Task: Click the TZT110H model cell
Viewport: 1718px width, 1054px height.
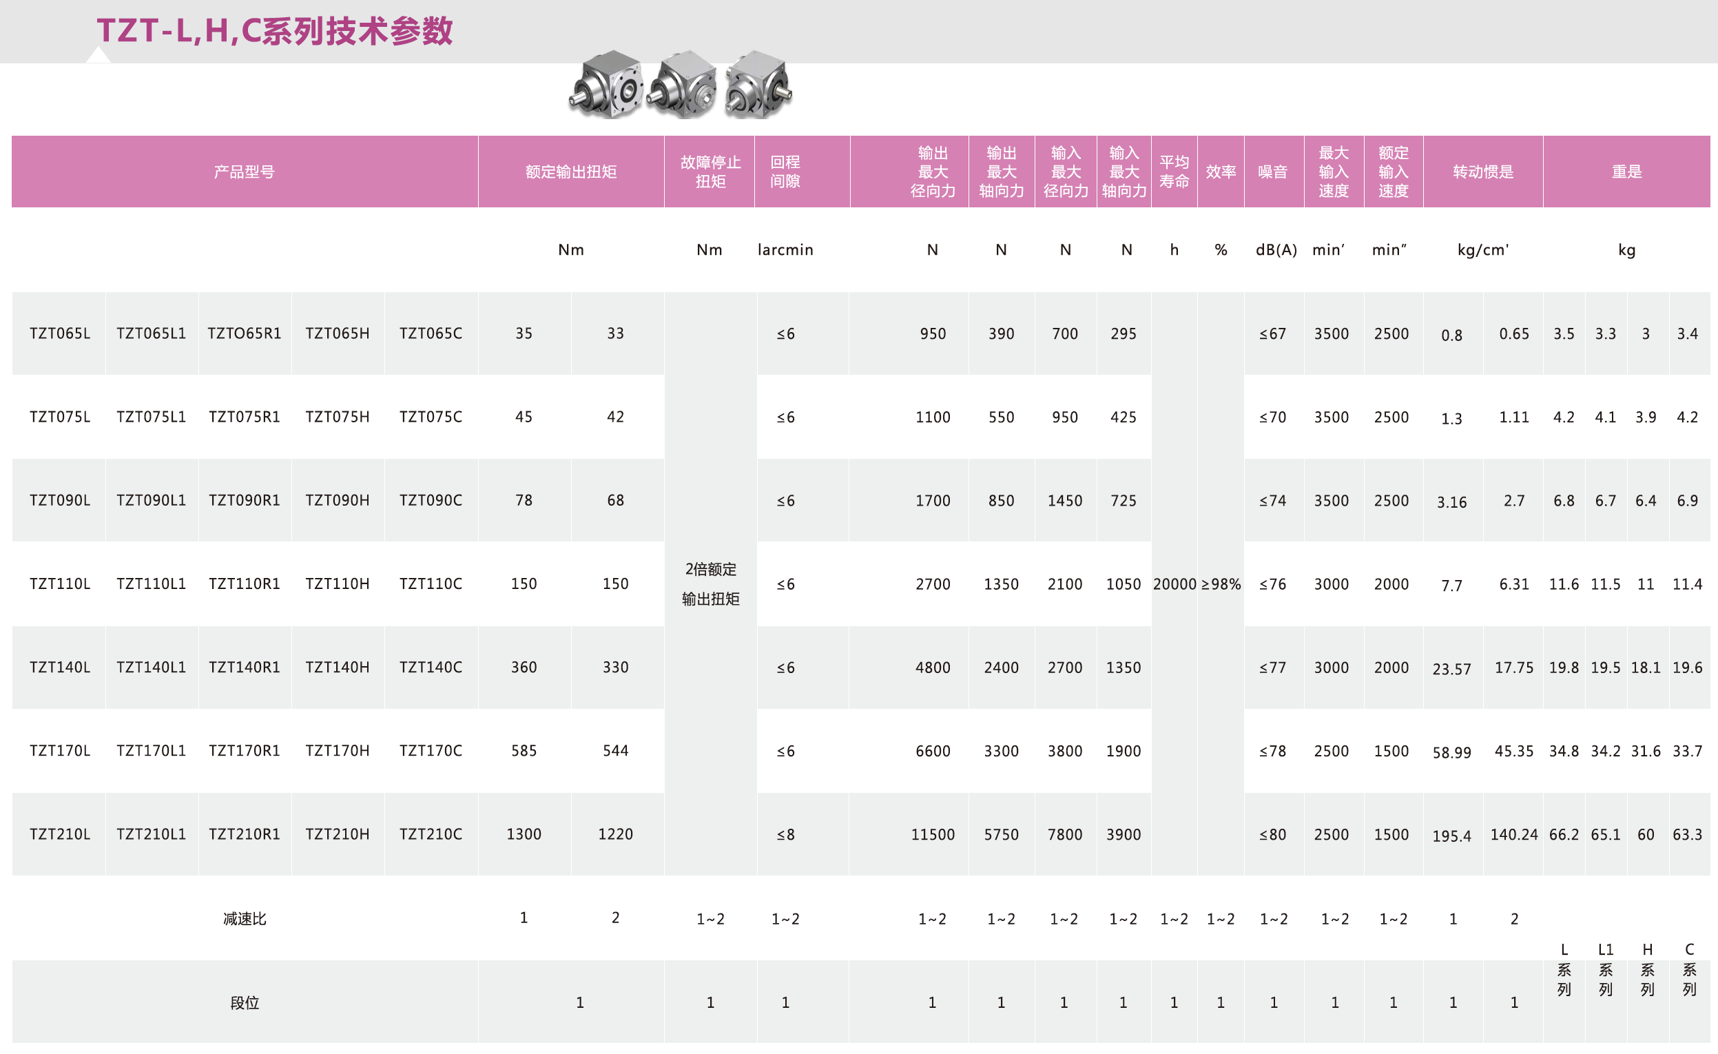Action: click(x=338, y=583)
